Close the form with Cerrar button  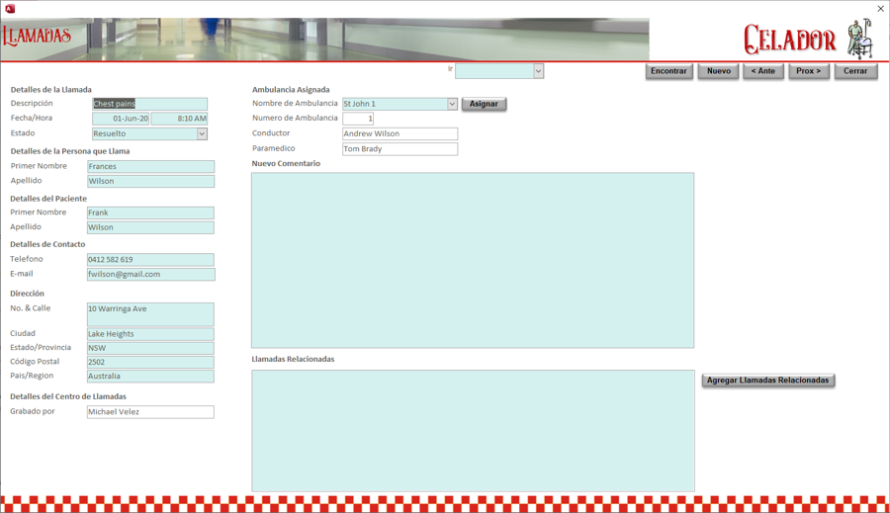coord(855,71)
